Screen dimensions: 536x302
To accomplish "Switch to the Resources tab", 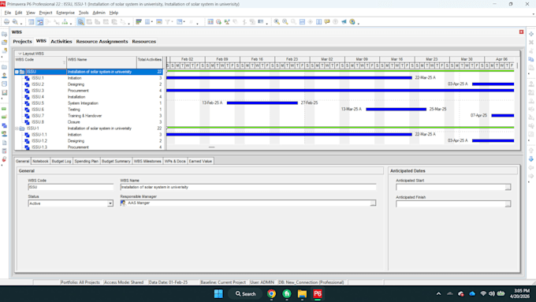I will [144, 41].
